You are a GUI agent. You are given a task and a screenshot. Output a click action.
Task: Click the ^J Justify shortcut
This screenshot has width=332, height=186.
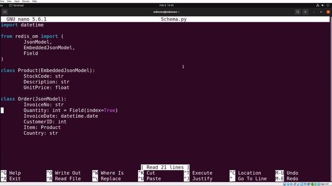[x=198, y=179]
